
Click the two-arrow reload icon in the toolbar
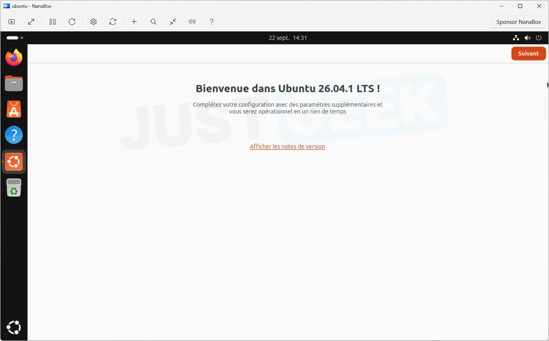pos(113,22)
